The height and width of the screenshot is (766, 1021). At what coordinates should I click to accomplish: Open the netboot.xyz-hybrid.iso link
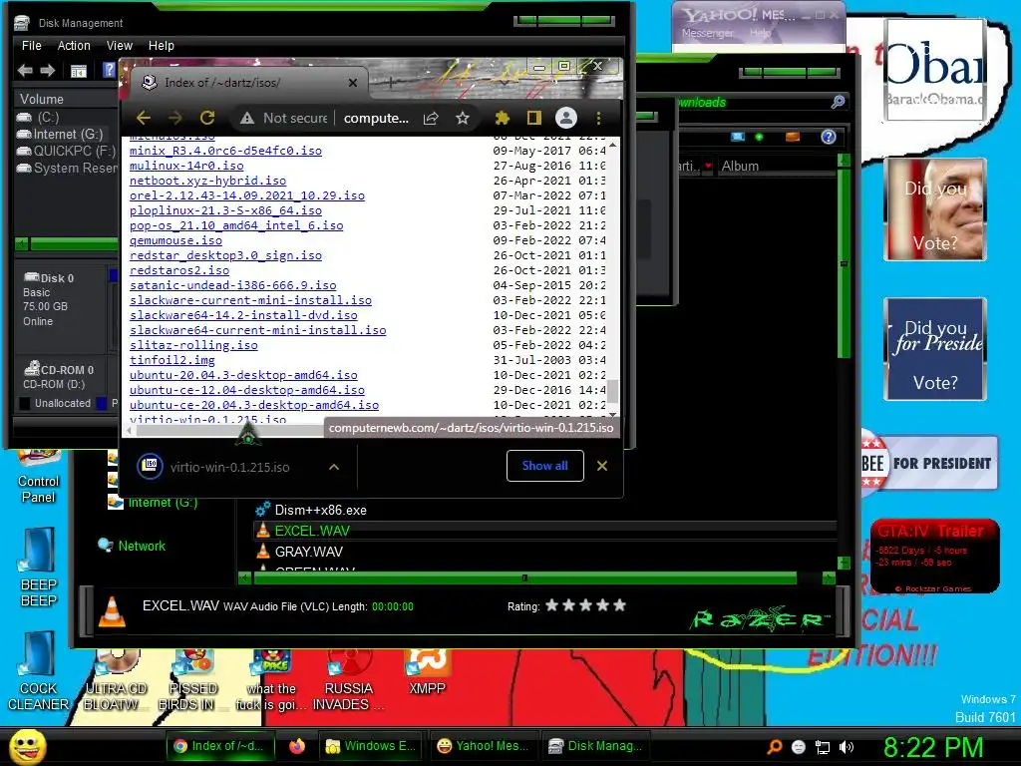tap(207, 181)
